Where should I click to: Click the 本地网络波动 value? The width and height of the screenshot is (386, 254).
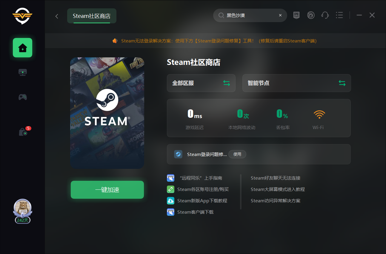pos(243,114)
